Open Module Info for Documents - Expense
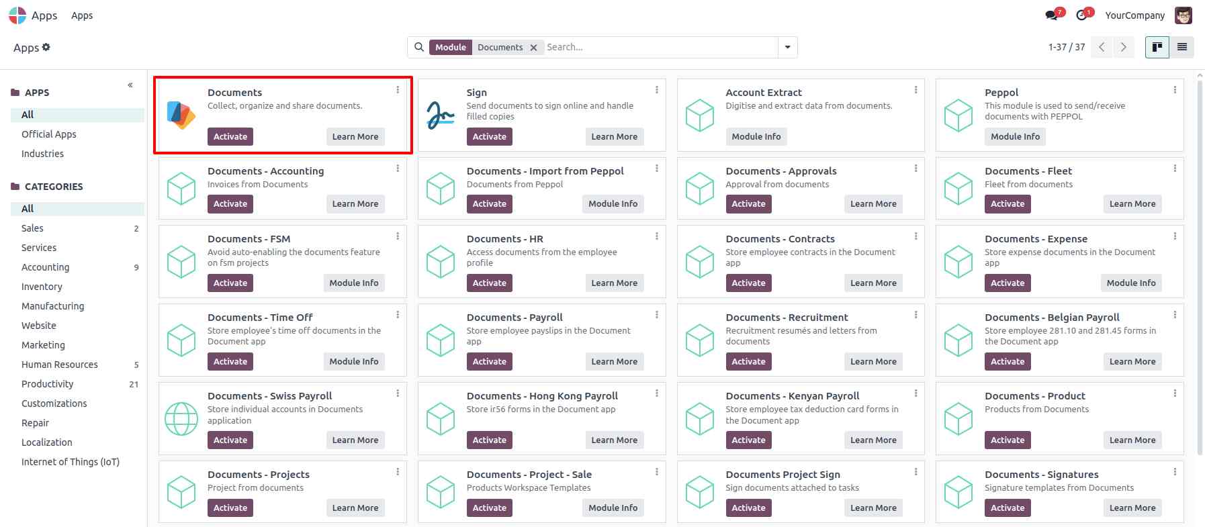1205x527 pixels. click(1131, 283)
